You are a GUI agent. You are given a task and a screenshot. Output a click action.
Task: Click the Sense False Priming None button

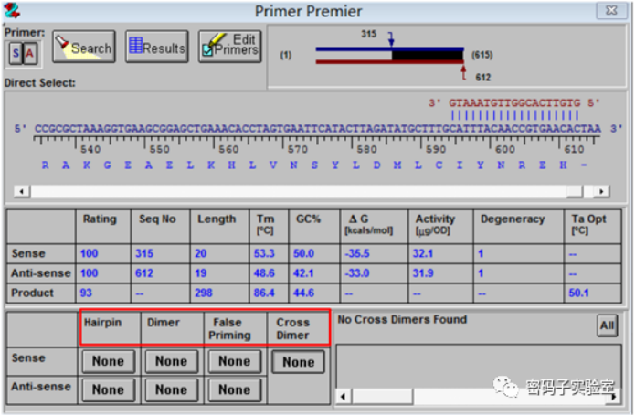235,361
